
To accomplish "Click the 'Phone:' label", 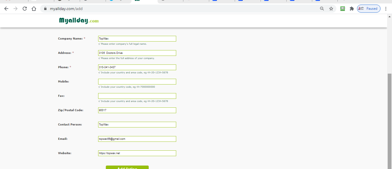I will pyautogui.click(x=63, y=67).
